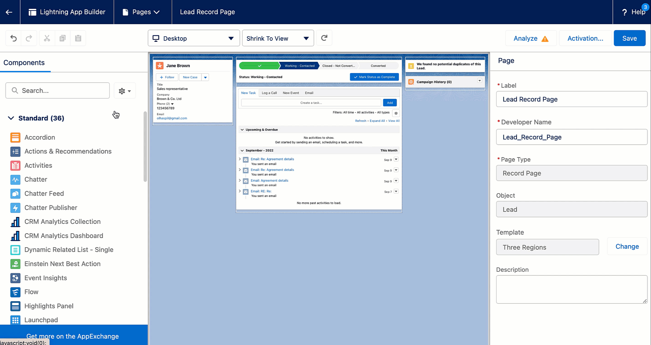Screen dimensions: 651x345
Task: Click the Activation button
Action: coord(585,38)
